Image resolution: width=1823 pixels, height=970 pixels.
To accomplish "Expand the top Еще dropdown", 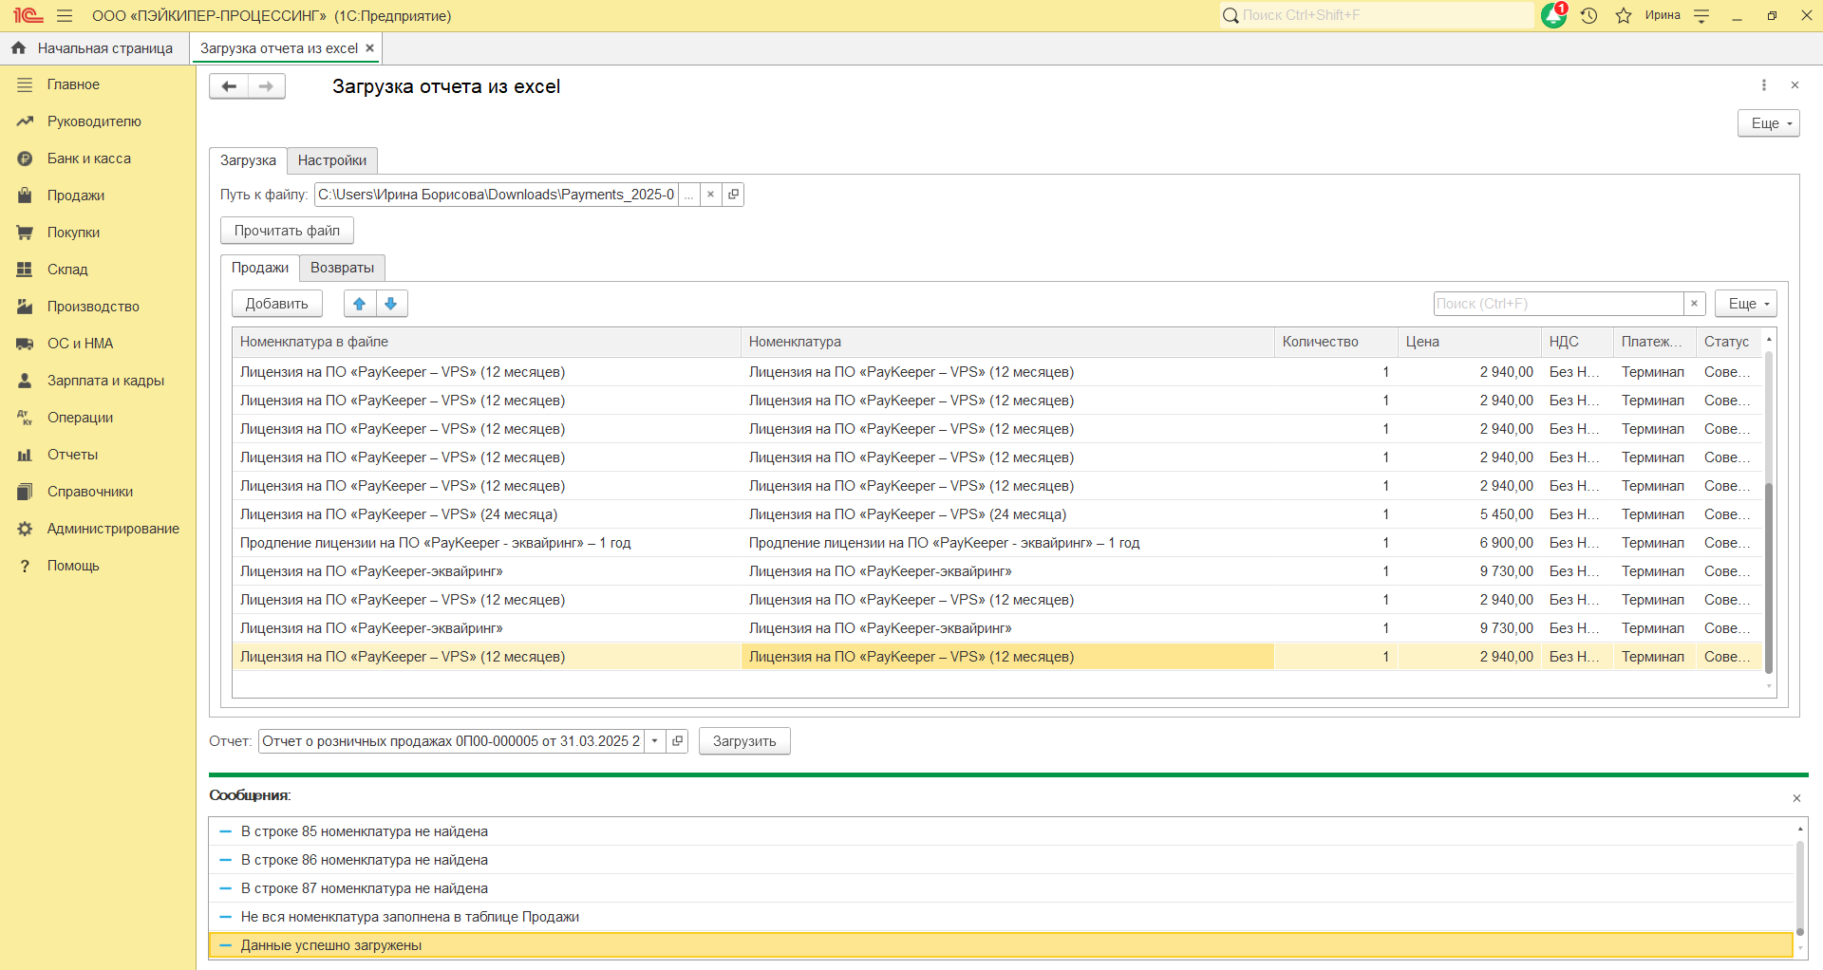I will point(1769,123).
